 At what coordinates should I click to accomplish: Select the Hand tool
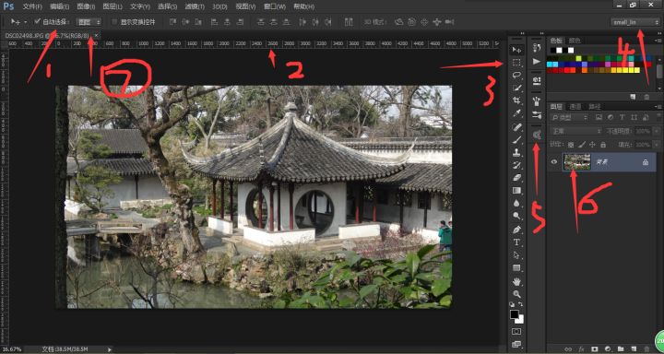516,281
